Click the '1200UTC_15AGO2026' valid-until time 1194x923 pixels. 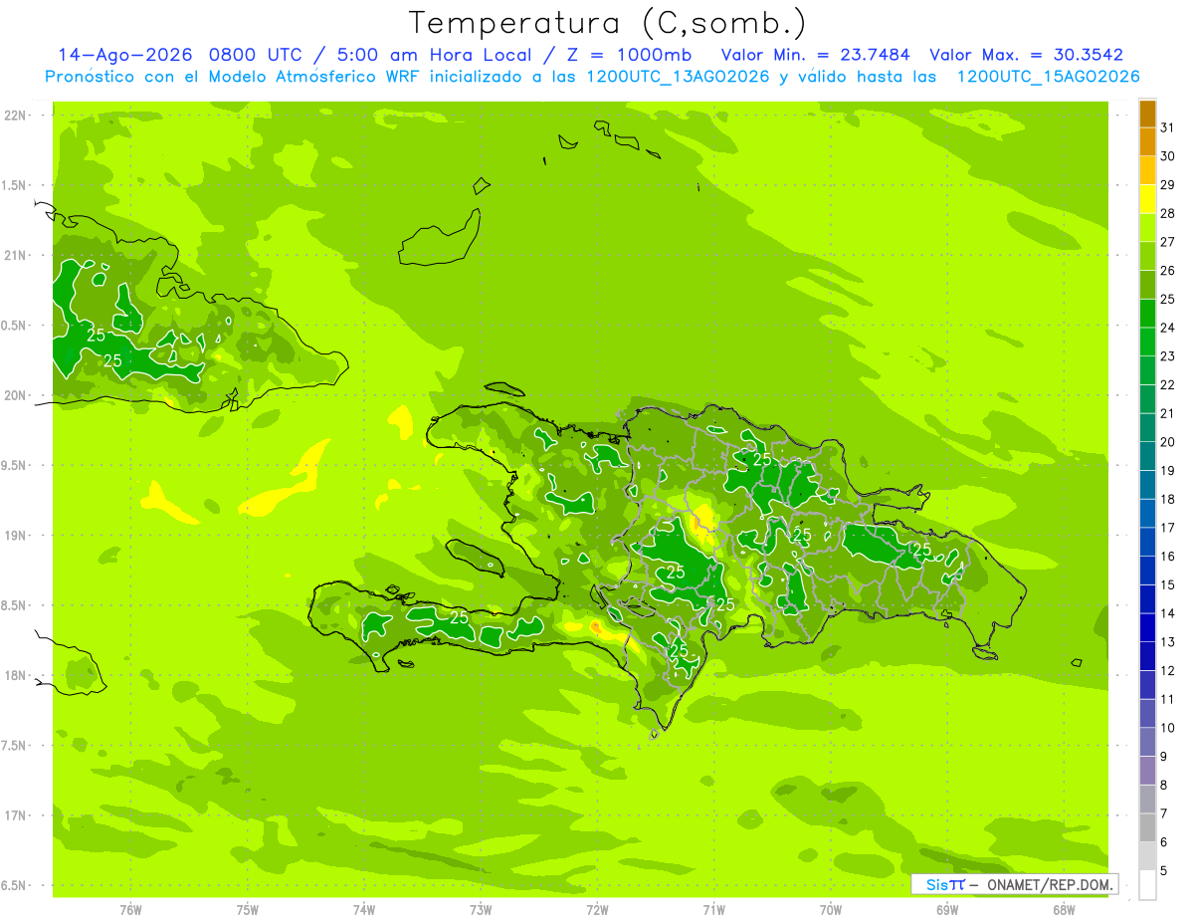tap(1048, 77)
